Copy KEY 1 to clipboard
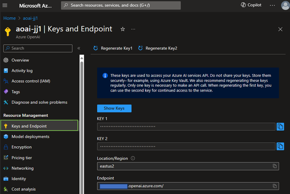The height and width of the screenshot is (194, 290). click(x=280, y=127)
